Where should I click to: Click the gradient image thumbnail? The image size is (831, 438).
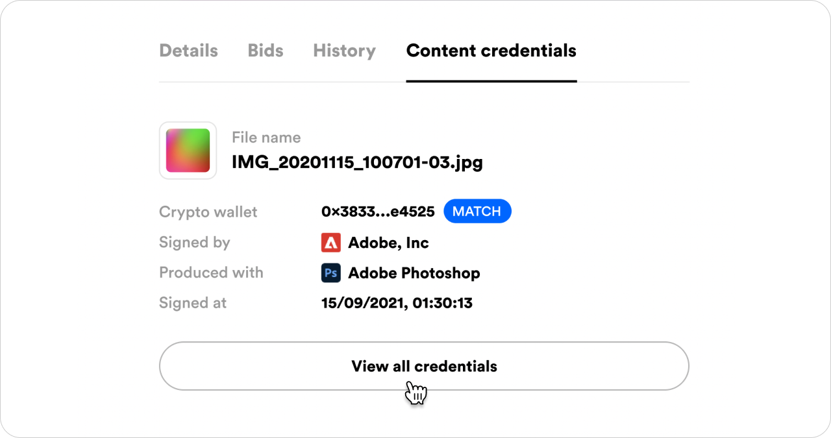pyautogui.click(x=188, y=151)
